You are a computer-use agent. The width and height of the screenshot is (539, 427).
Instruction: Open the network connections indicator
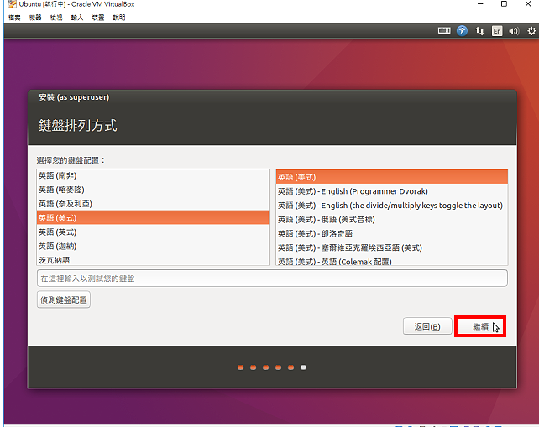coord(480,31)
